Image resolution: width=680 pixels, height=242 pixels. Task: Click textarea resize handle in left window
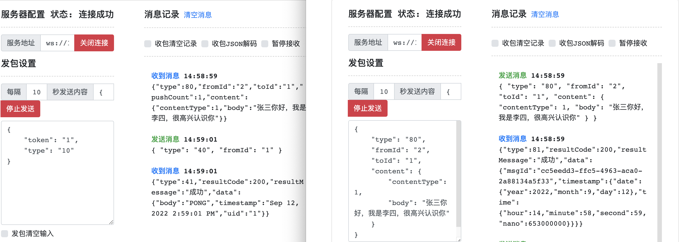click(111, 222)
